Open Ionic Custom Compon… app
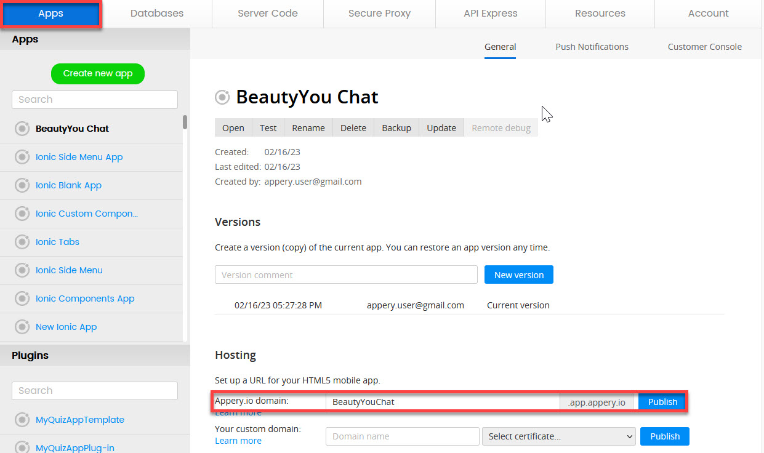Viewport: 764px width, 453px height. pos(87,214)
